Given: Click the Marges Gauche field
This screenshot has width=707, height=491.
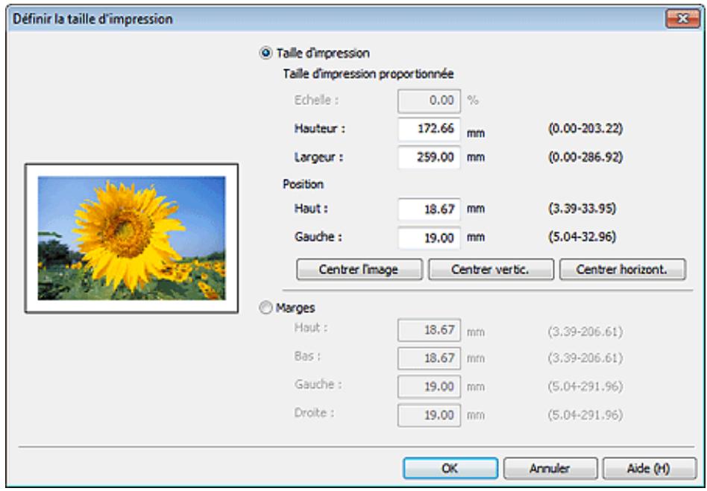Looking at the screenshot, I should (430, 387).
